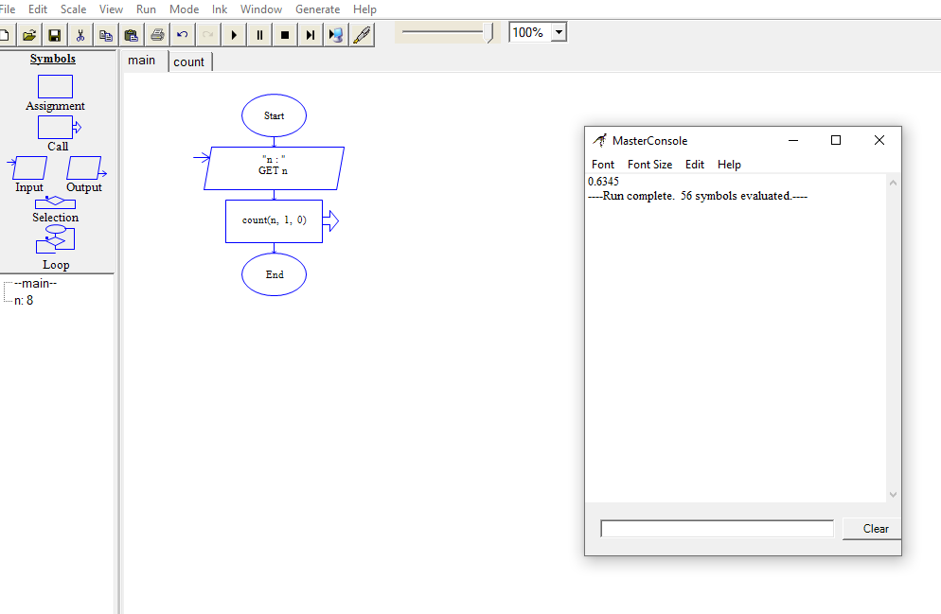
Task: Click the Run (play) toolbar icon
Action: click(x=234, y=34)
